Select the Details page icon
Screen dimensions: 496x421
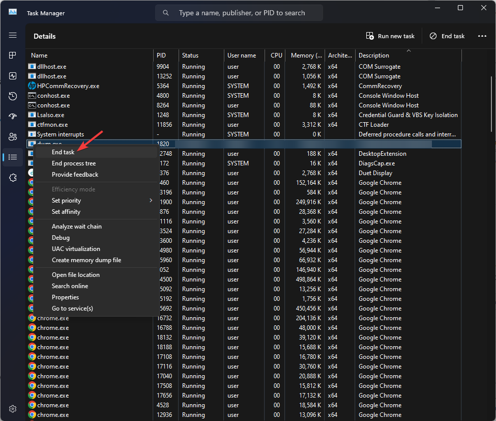pyautogui.click(x=13, y=157)
